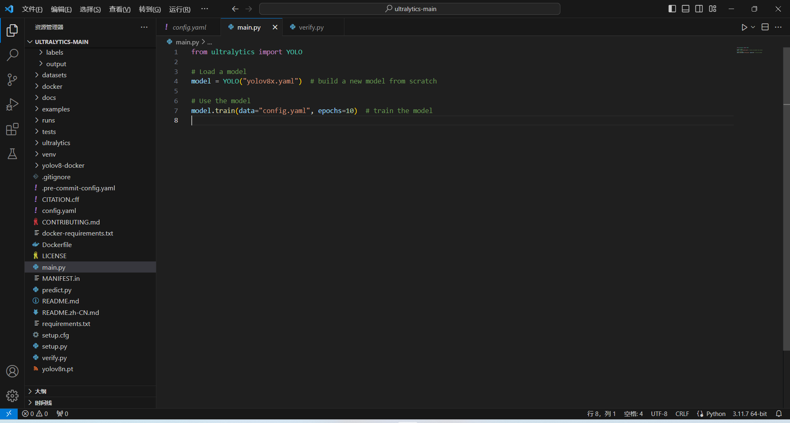Click the CRLF line ending indicator
The image size is (790, 423).
coord(682,414)
